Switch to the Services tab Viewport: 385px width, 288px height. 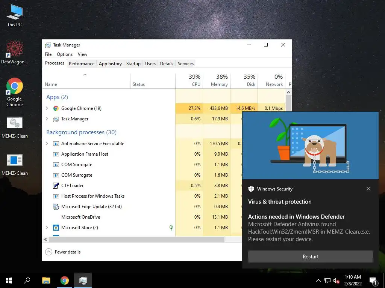tap(186, 64)
